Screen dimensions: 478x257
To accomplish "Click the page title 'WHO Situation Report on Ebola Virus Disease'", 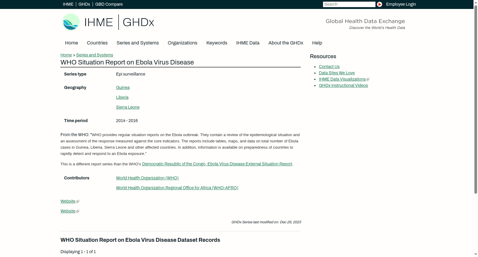I will tap(127, 62).
